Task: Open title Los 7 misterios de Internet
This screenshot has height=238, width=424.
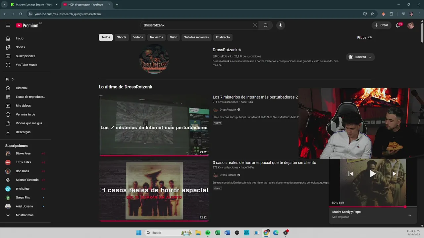Action: 255,97
